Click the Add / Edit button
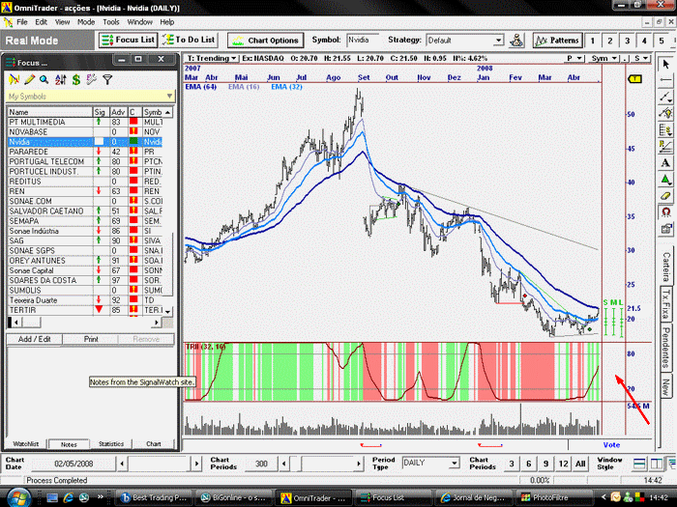The width and height of the screenshot is (677, 507). [35, 339]
